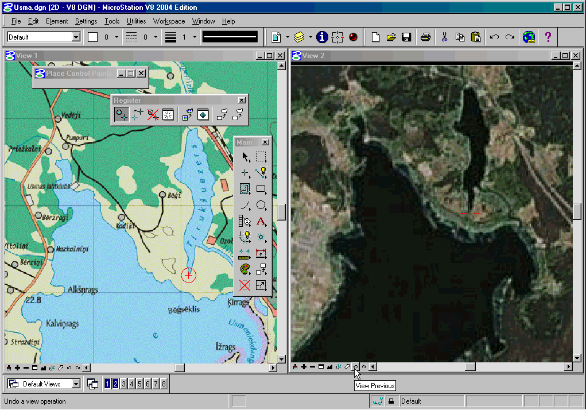Click the second control point tool in Register
This screenshot has height=410, width=586.
point(137,115)
